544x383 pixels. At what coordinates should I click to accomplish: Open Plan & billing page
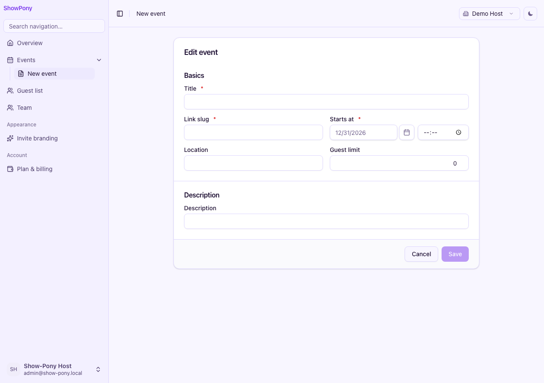54,169
